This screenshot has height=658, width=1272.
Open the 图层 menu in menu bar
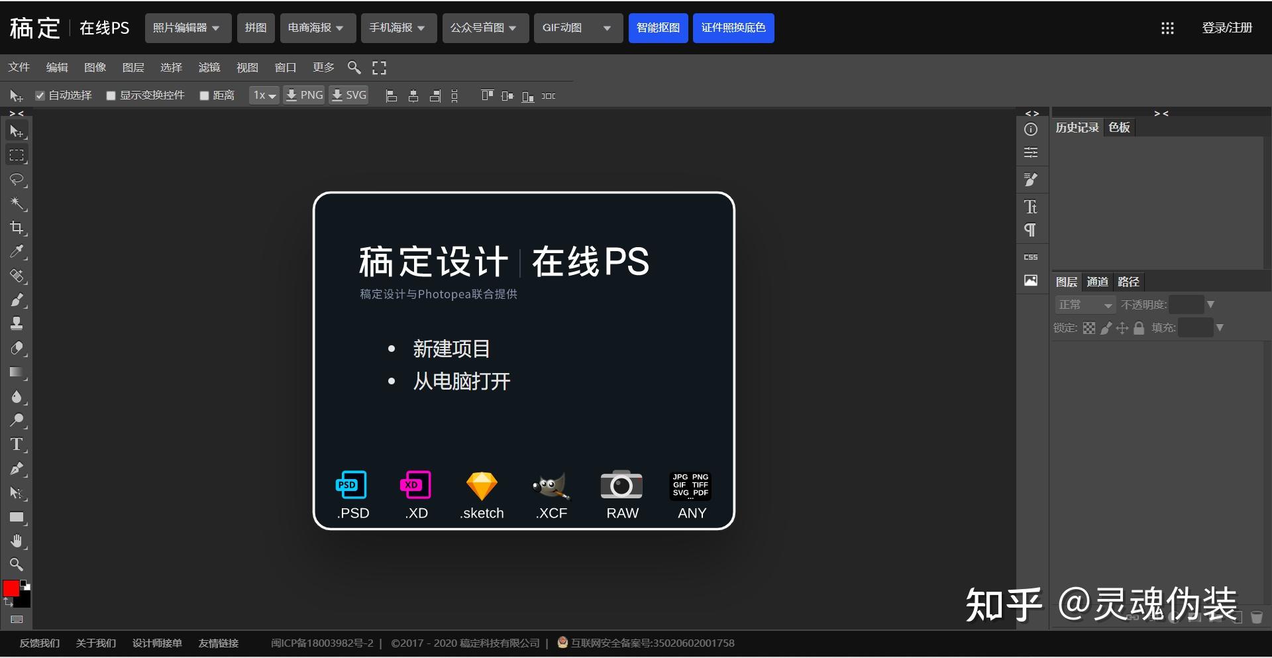pos(133,68)
